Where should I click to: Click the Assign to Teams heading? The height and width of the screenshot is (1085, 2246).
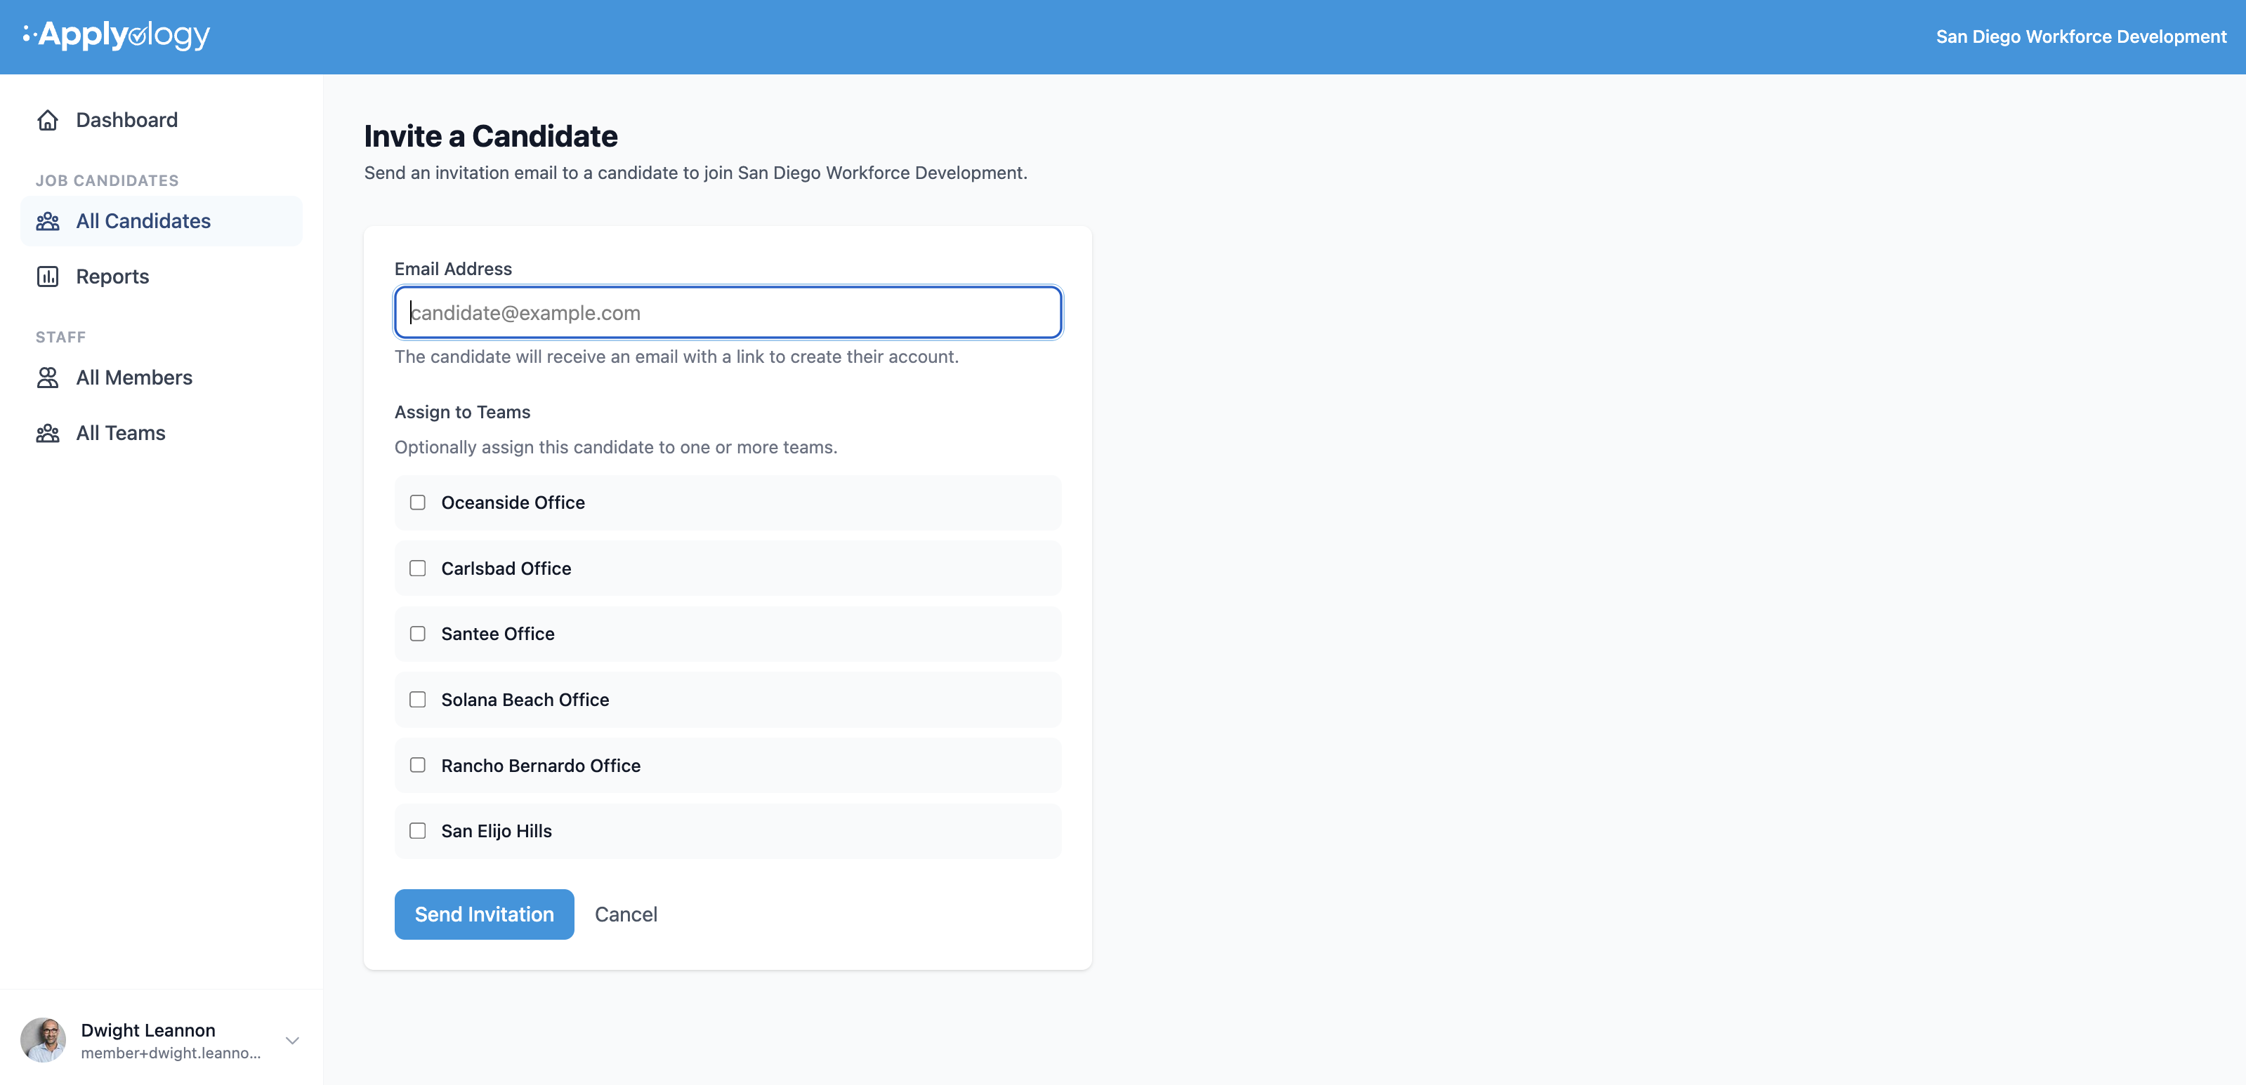pyautogui.click(x=462, y=412)
